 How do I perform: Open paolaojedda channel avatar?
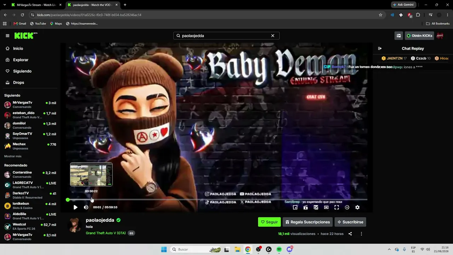(75, 225)
